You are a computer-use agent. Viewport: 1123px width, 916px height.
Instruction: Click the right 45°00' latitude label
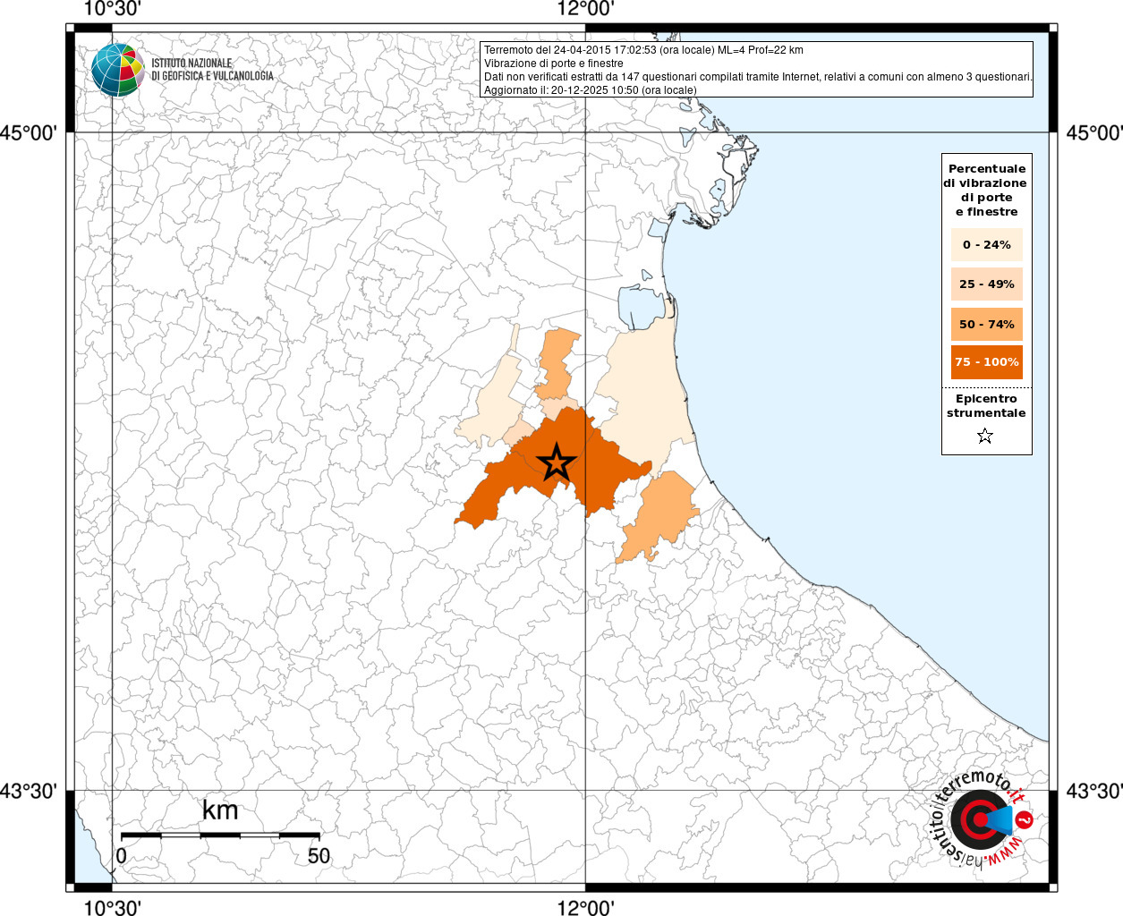tap(1093, 132)
